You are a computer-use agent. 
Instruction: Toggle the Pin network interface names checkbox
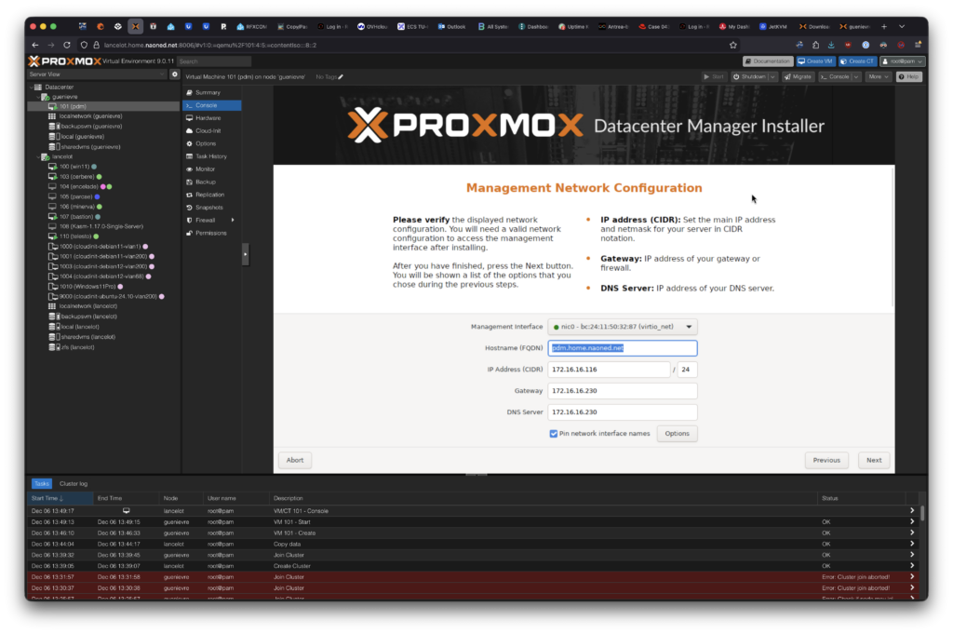click(554, 434)
